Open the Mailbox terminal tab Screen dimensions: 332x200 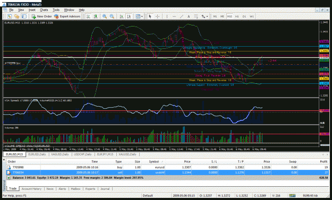tap(75, 189)
